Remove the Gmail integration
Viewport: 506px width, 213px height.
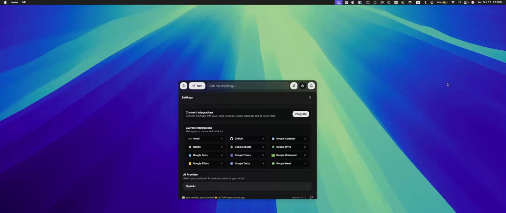point(222,138)
